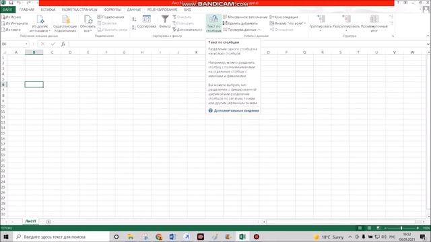Run Мгновенное заполнение

(245, 17)
